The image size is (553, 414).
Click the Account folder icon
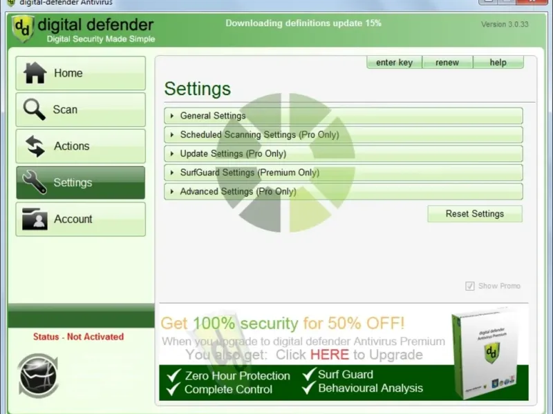pyautogui.click(x=35, y=219)
